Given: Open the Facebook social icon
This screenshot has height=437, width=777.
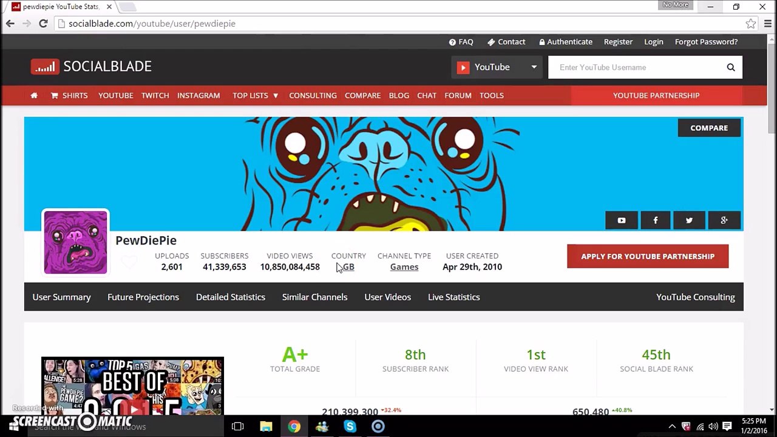Looking at the screenshot, I should [x=656, y=220].
